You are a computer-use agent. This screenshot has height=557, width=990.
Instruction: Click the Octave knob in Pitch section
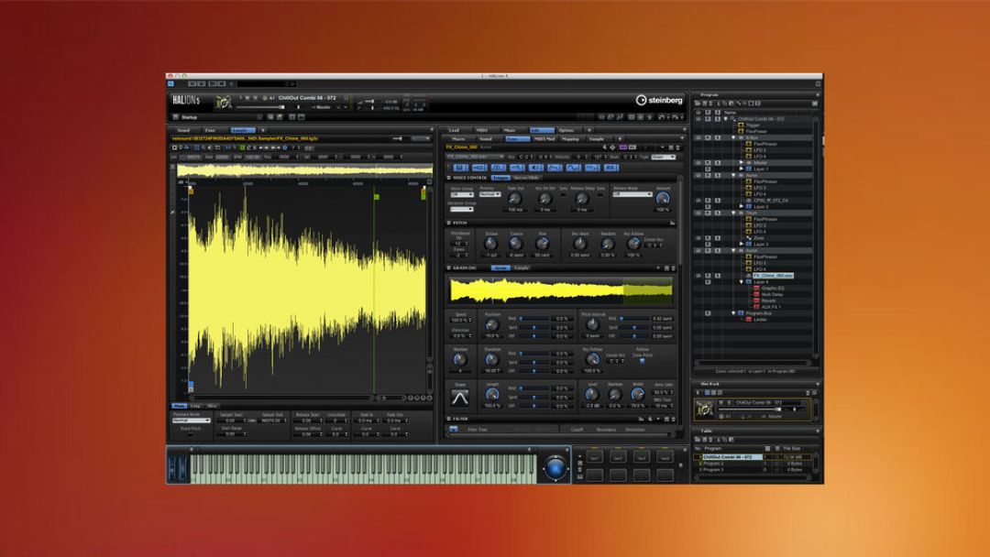coord(490,244)
